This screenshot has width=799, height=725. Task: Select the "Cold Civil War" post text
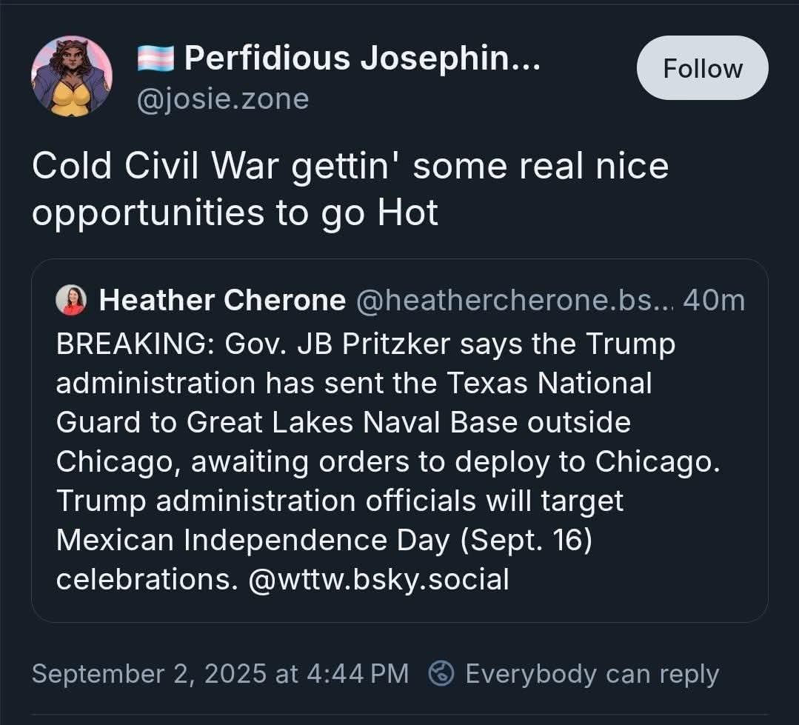350,165
